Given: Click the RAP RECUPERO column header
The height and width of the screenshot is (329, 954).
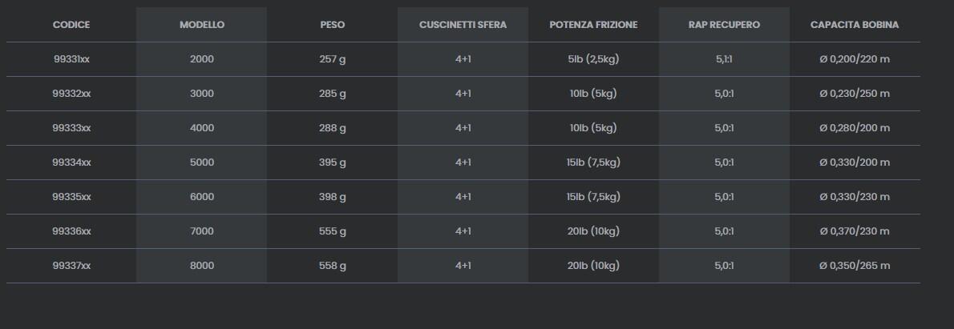Looking at the screenshot, I should pos(724,25).
